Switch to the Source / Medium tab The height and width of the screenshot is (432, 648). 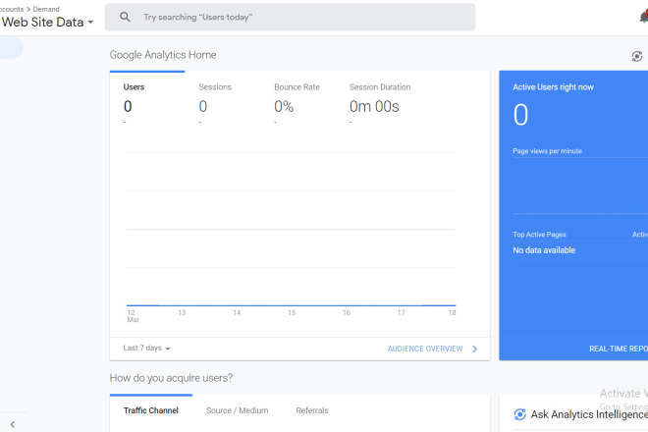238,410
